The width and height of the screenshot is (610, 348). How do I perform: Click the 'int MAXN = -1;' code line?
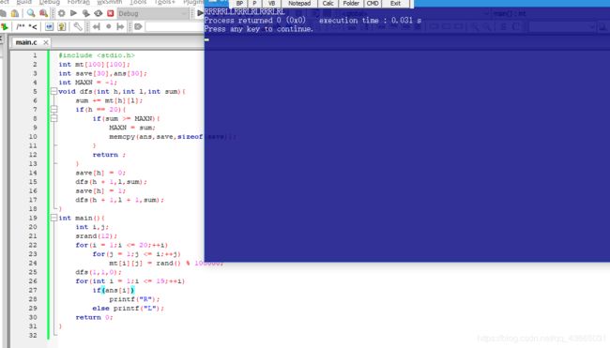(x=87, y=83)
